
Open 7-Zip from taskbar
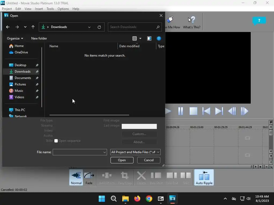(x=161, y=199)
